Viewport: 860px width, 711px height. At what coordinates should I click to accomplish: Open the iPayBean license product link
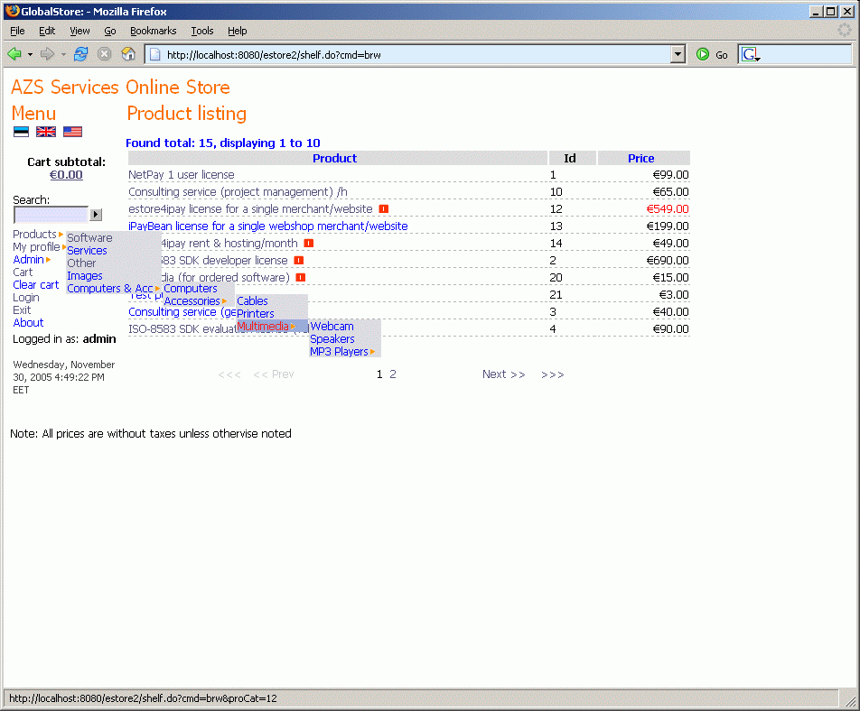click(268, 226)
